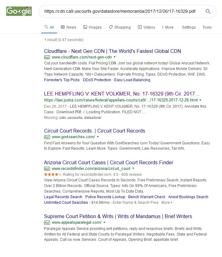Image resolution: width=222 pixels, height=257 pixels.
Task: Expand dropdown arrow beside law.justia.com URL
Action: click(200, 100)
